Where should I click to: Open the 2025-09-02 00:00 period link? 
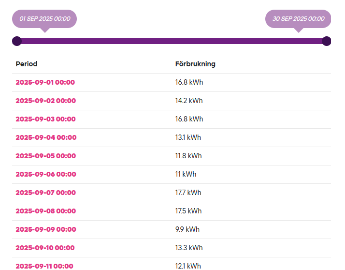[45, 101]
